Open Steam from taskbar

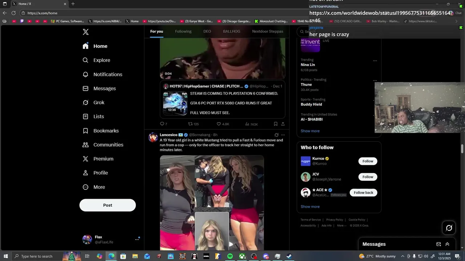289,256
